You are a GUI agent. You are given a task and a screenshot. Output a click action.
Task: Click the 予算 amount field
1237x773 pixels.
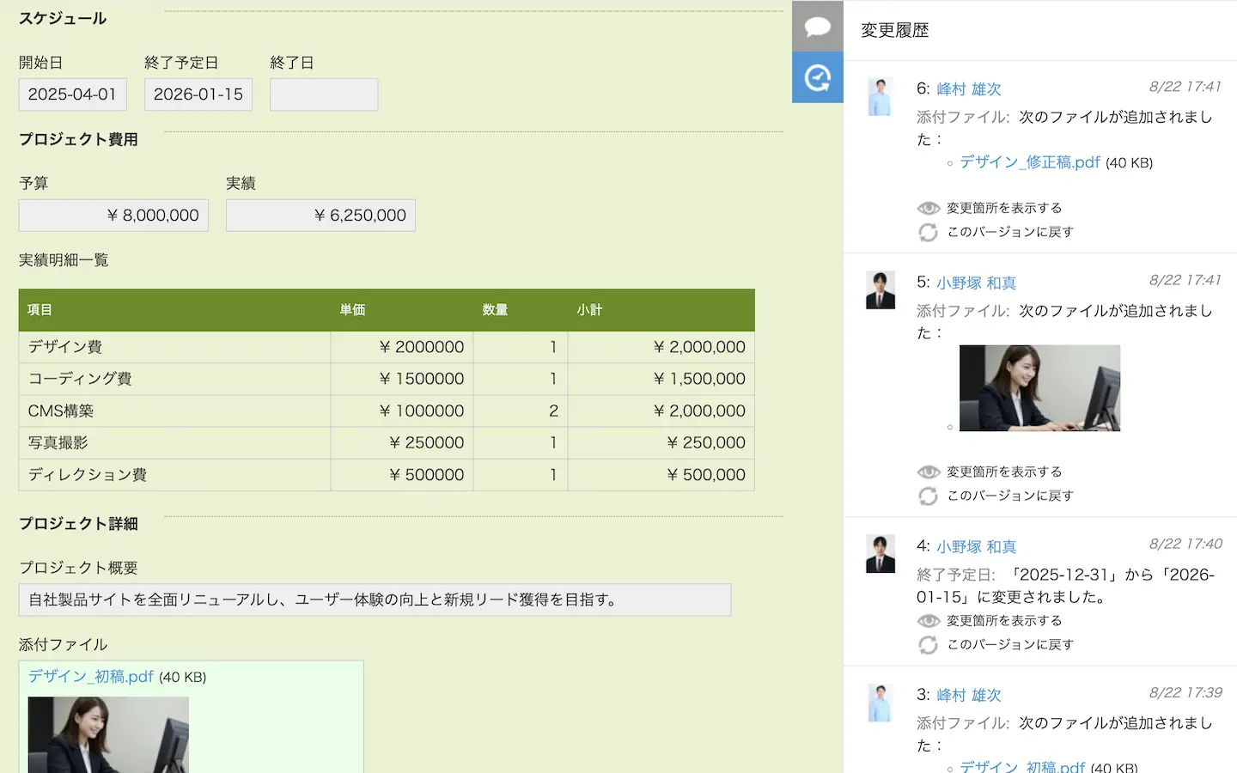point(113,216)
